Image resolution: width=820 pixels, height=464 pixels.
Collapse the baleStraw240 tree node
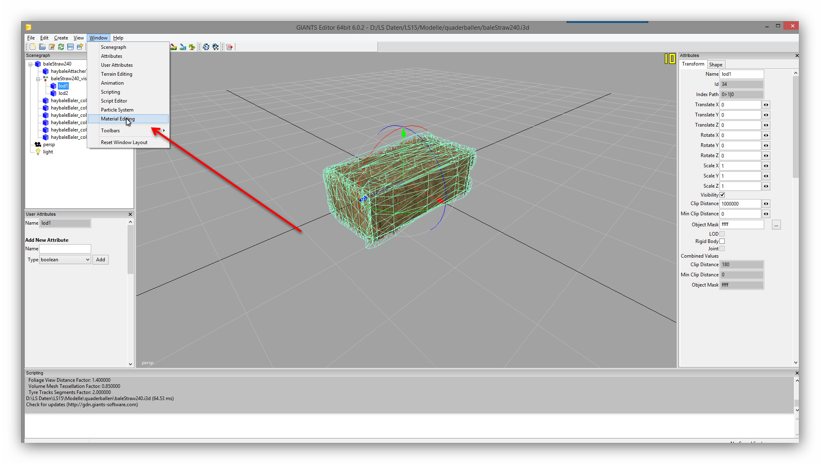31,64
